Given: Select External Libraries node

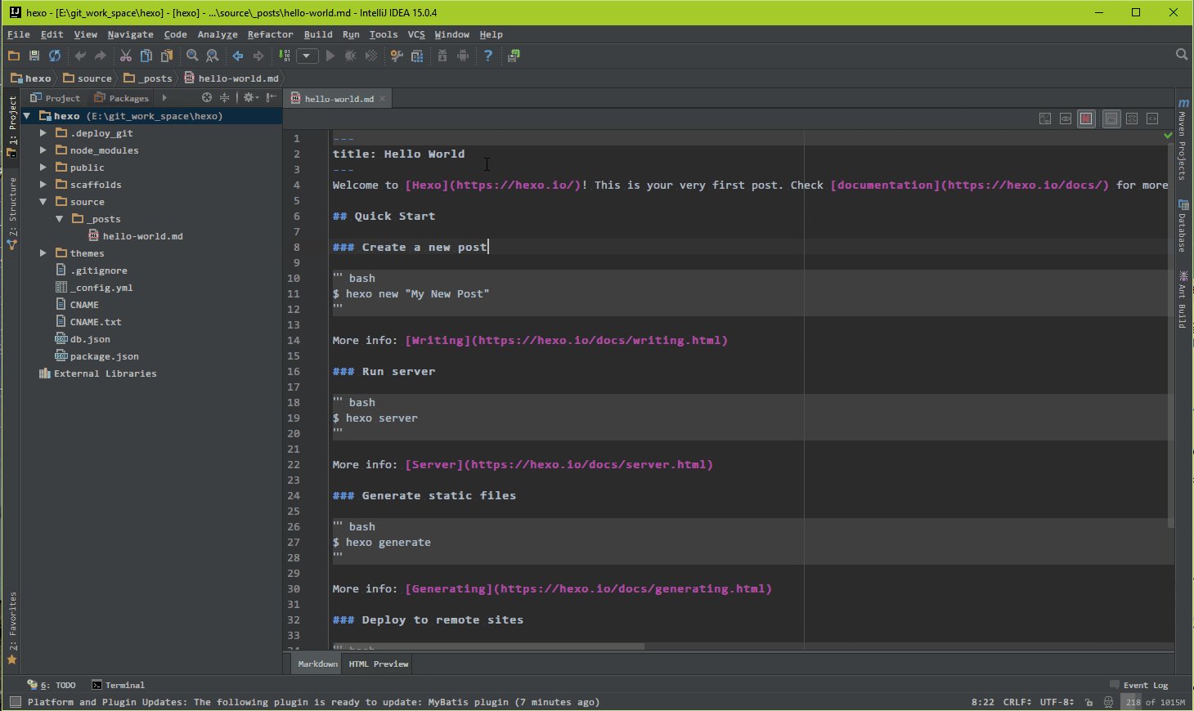Looking at the screenshot, I should pyautogui.click(x=98, y=373).
